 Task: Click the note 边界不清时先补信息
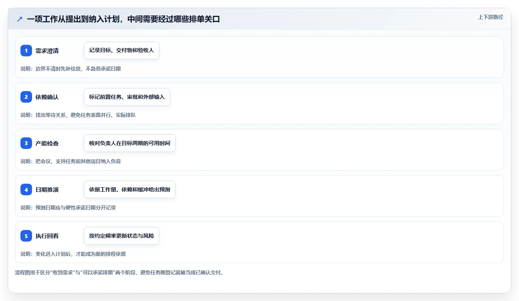pos(58,69)
